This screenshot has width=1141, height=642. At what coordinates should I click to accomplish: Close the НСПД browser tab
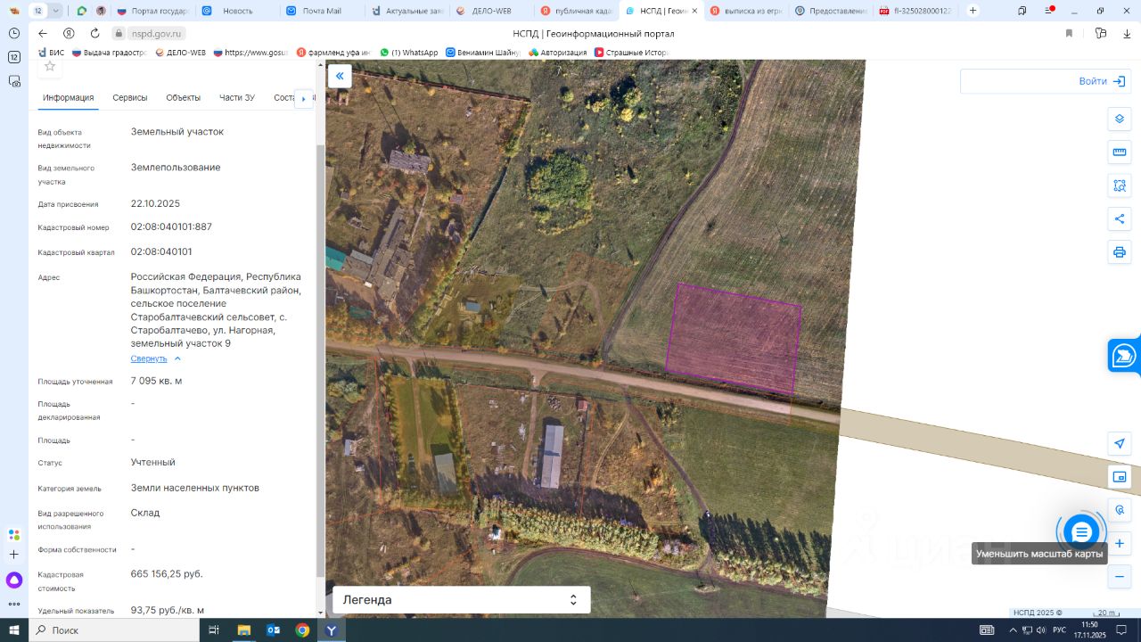point(693,11)
